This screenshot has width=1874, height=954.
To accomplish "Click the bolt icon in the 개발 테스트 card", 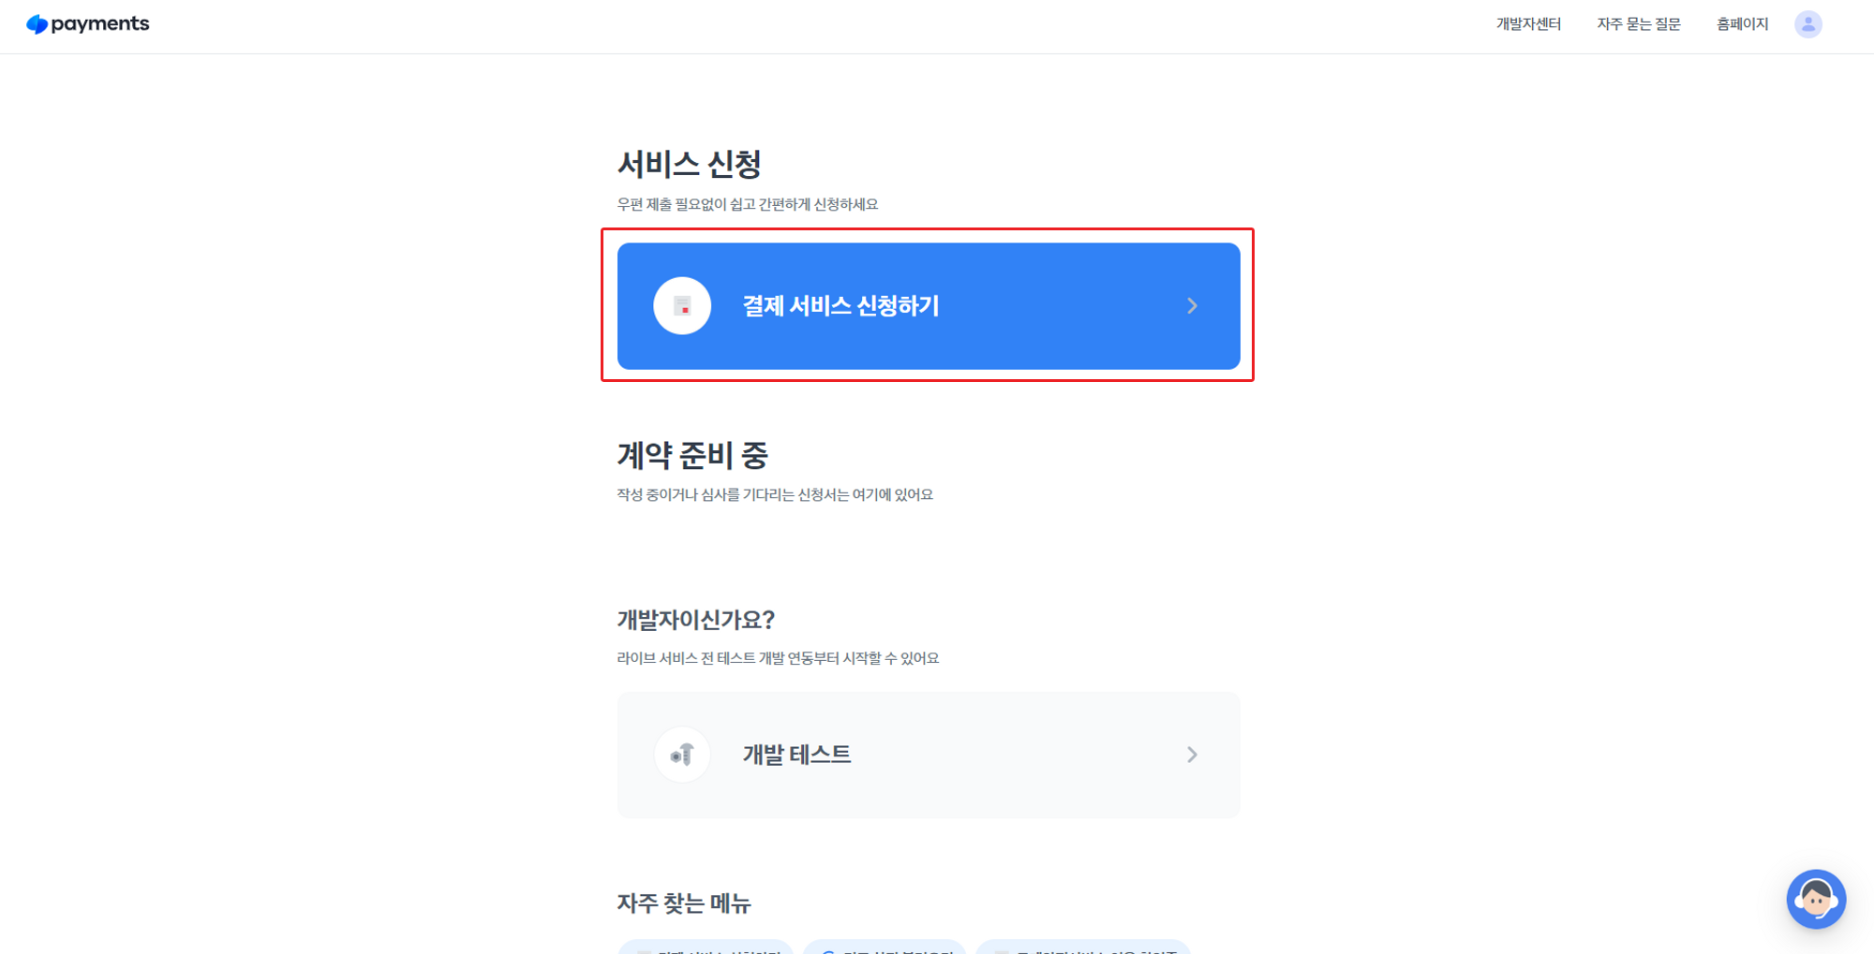I will coord(681,755).
